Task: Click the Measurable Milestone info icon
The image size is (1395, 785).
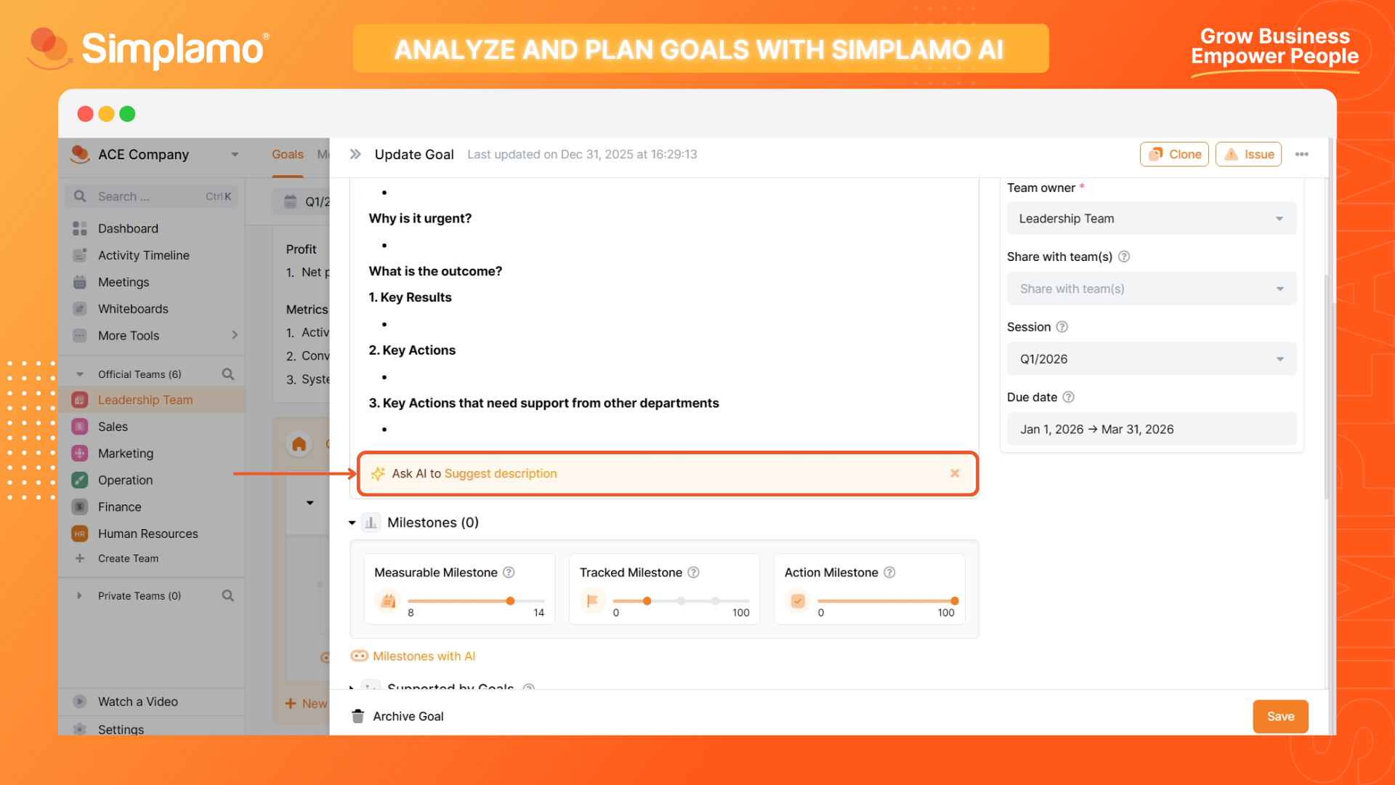Action: [x=509, y=573]
